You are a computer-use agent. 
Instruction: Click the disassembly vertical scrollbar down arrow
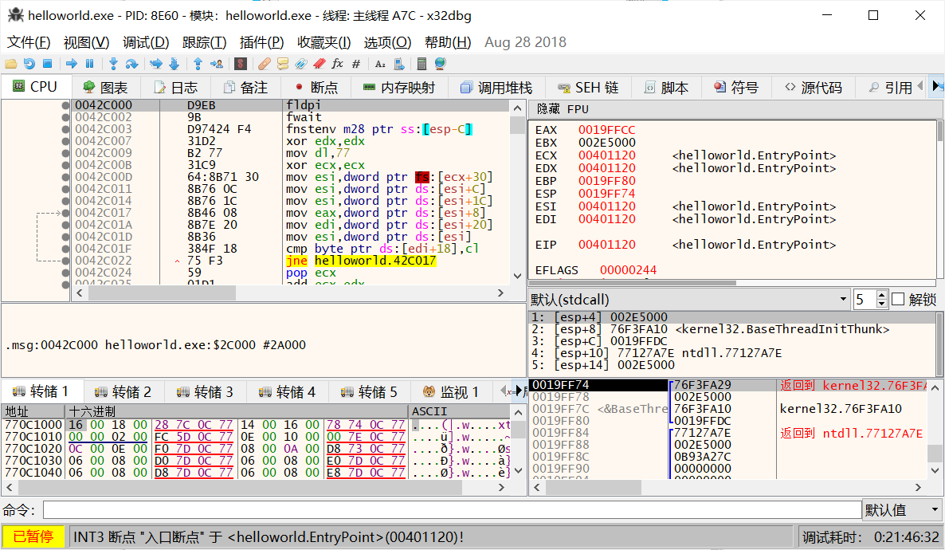(x=517, y=277)
